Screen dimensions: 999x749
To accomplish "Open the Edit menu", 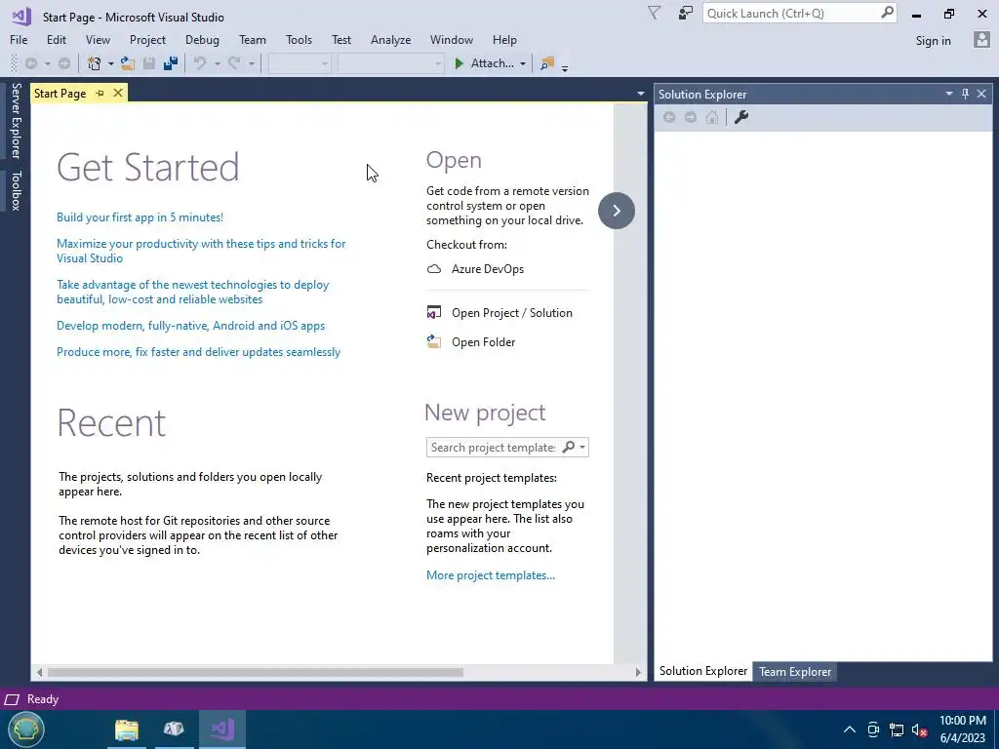I will click(x=56, y=39).
